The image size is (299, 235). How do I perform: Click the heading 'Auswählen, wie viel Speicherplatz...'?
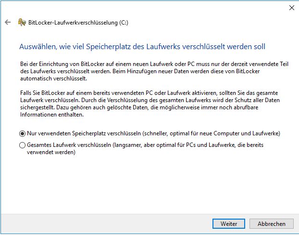(x=142, y=47)
